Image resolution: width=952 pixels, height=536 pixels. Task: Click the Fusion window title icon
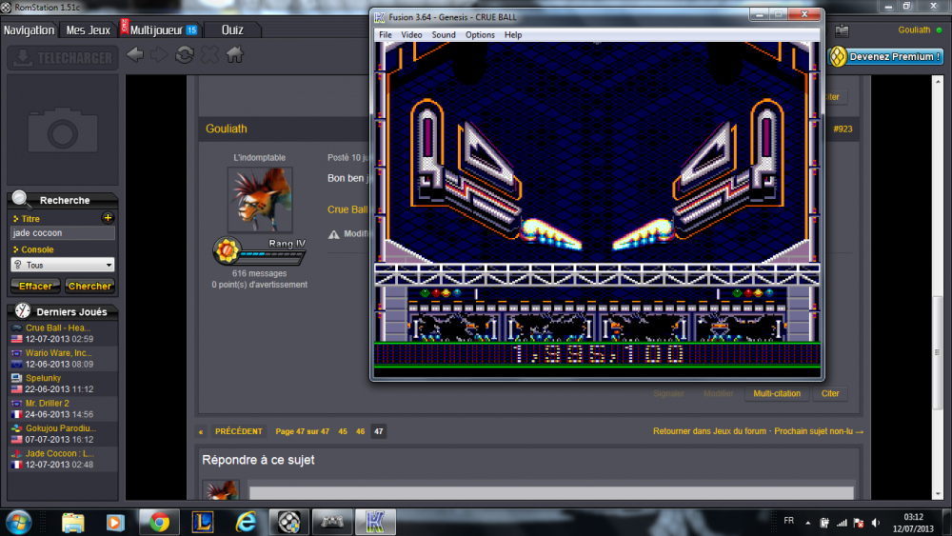point(380,17)
